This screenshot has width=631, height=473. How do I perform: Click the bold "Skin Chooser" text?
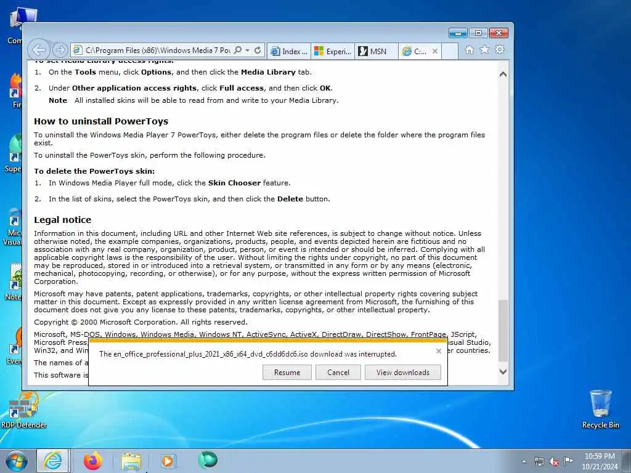[x=234, y=183]
